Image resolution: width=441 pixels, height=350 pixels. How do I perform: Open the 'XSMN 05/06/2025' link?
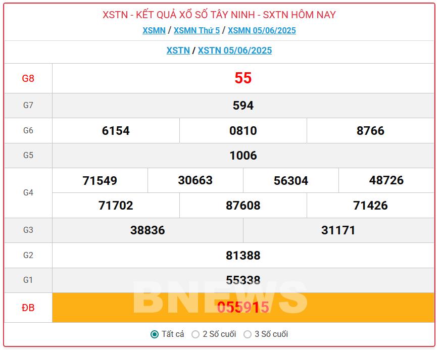262,30
